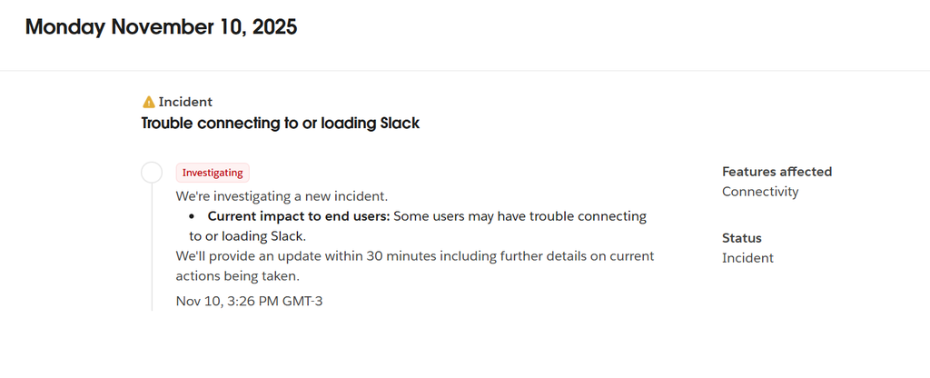930x378 pixels.
Task: Click the red Investigating status badge
Action: click(x=213, y=173)
